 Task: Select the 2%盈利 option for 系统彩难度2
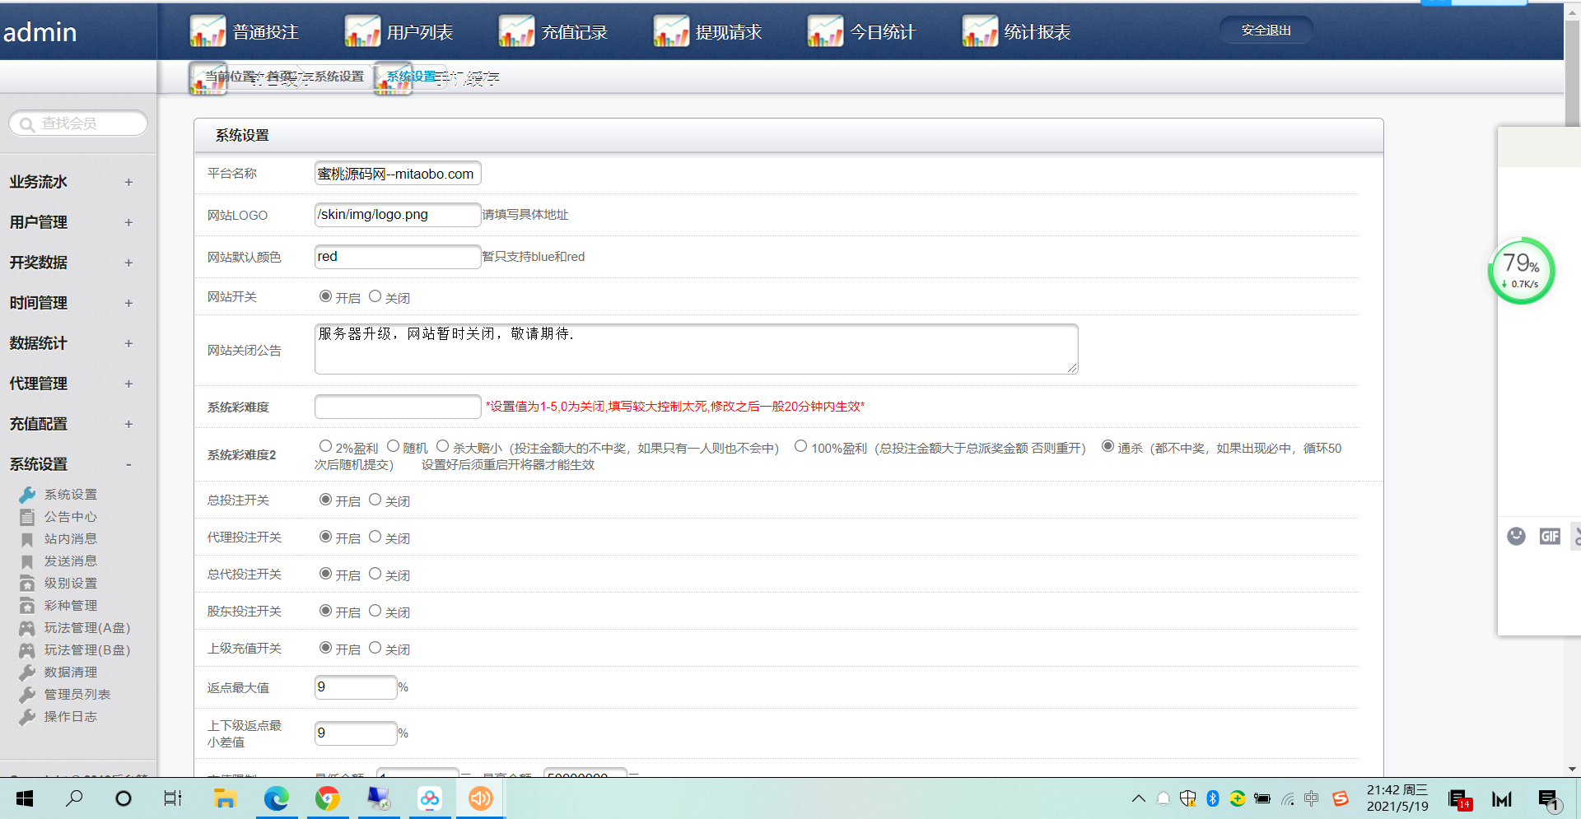click(x=326, y=446)
